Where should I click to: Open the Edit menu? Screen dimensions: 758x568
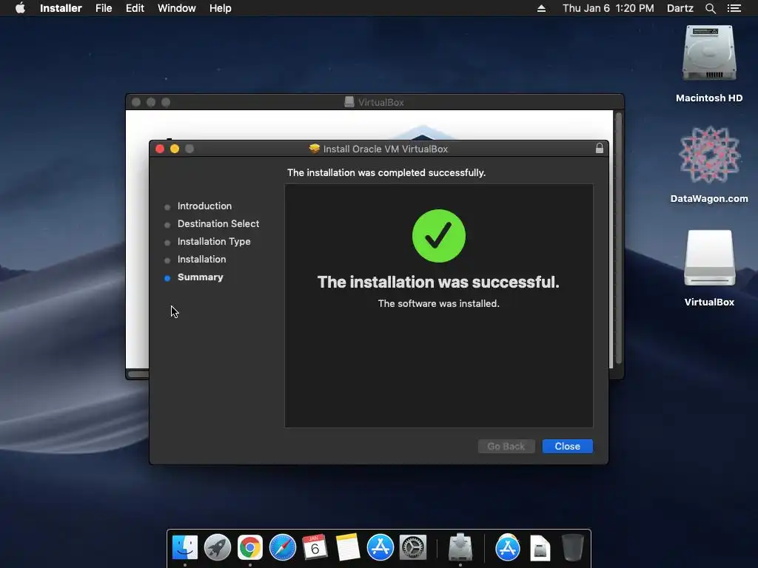[x=135, y=8]
